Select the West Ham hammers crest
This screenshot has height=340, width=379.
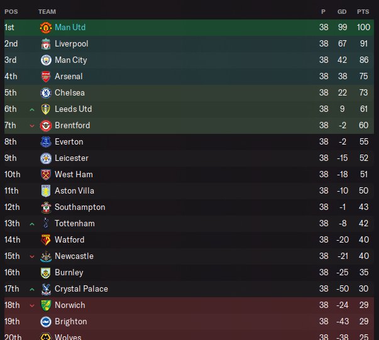tap(46, 175)
